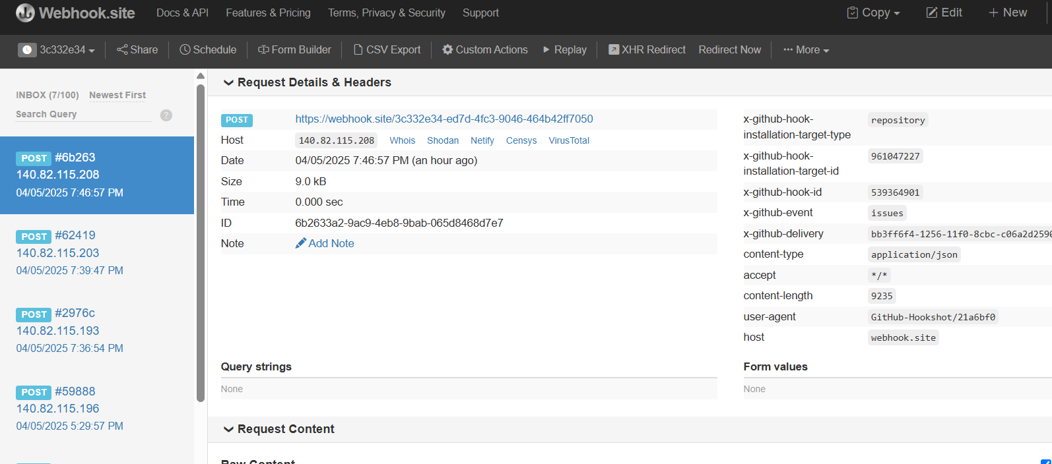Click the accept header value */*
The width and height of the screenshot is (1052, 464).
click(879, 275)
